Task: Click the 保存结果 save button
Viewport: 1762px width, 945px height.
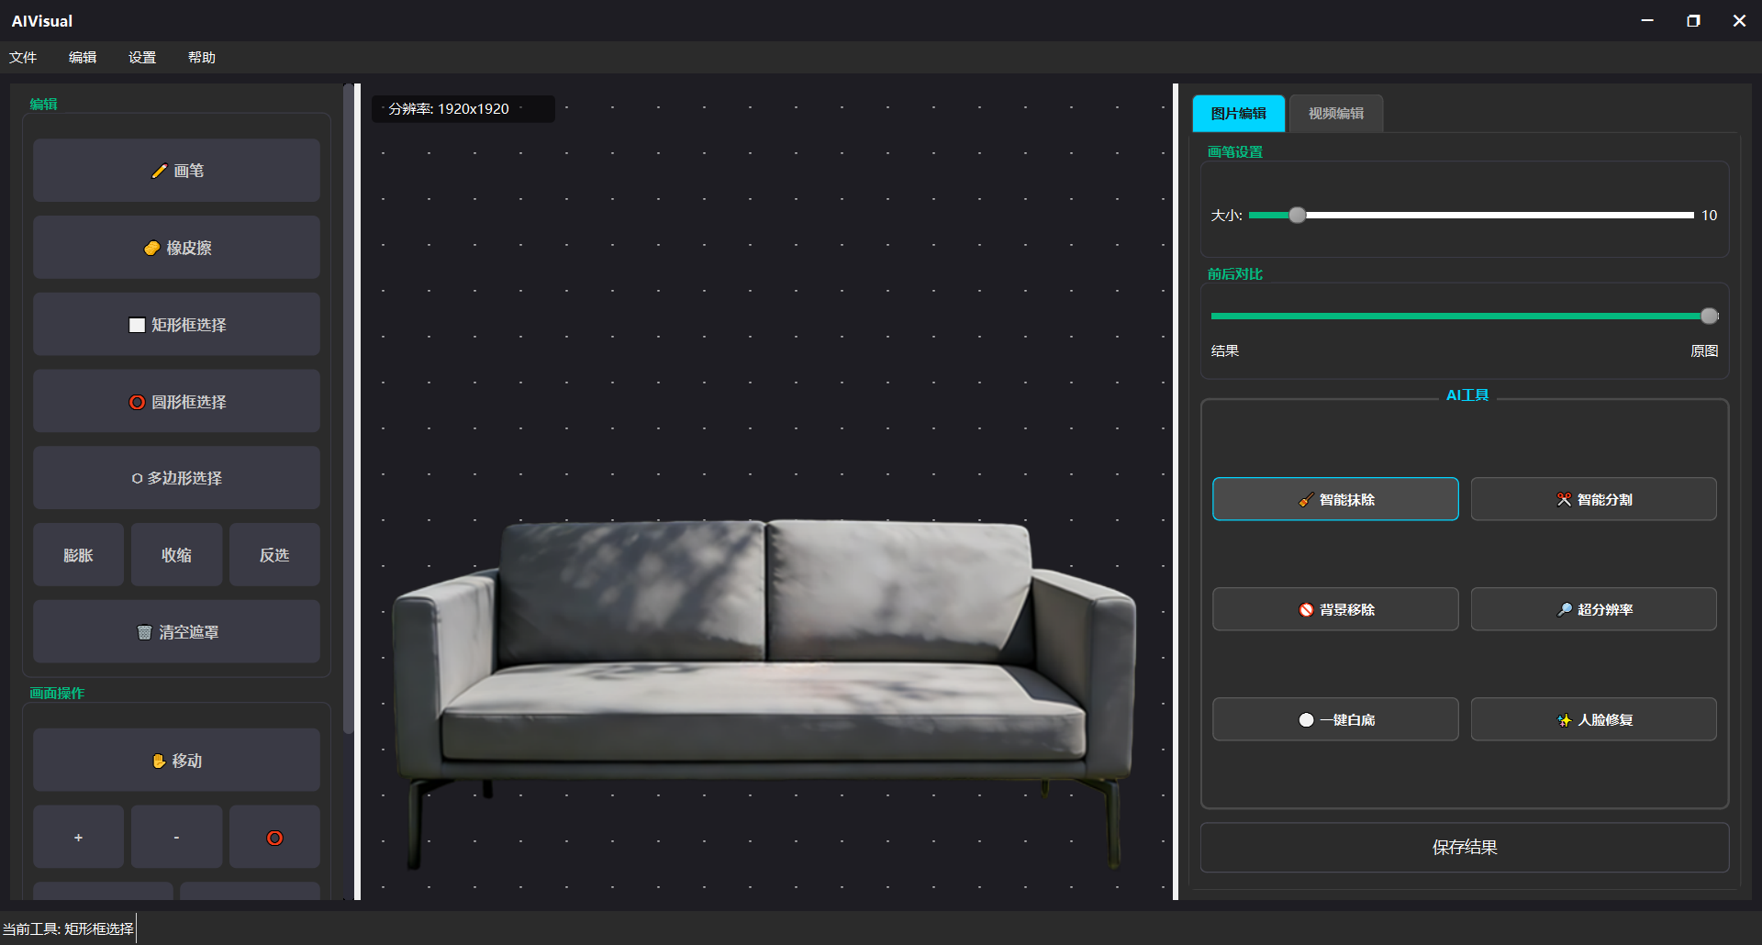Action: coord(1464,848)
